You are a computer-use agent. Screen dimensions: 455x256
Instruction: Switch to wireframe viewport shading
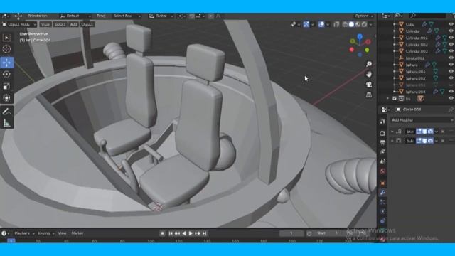[x=345, y=25]
